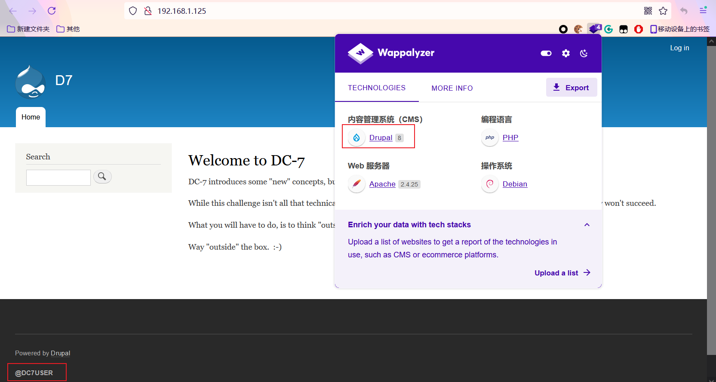The image size is (716, 382).
Task: Open Wappalyzer settings gear
Action: (x=566, y=53)
